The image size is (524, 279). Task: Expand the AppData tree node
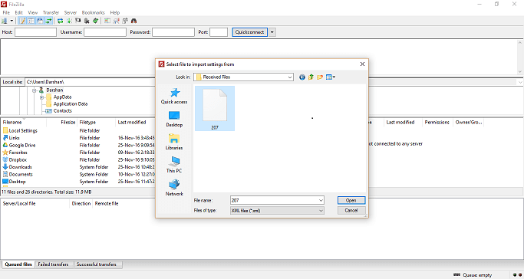click(x=41, y=97)
